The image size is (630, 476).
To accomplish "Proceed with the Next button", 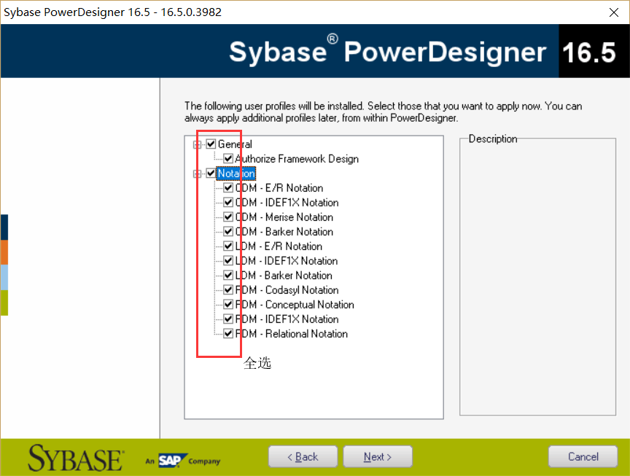I will pos(378,457).
